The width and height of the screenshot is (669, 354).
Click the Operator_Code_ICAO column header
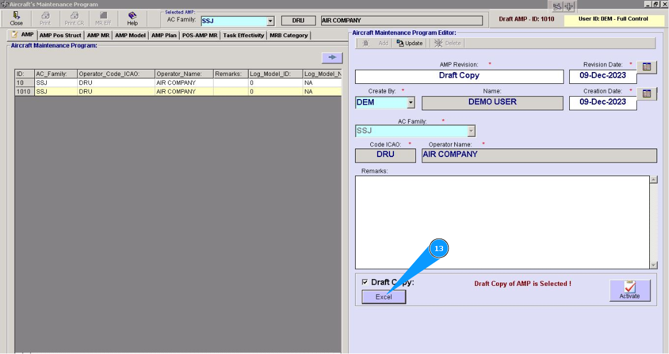[x=116, y=74]
